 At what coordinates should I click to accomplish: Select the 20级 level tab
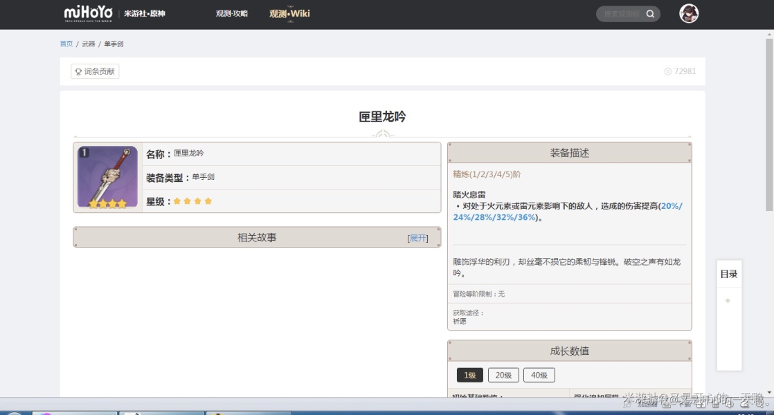click(x=503, y=375)
